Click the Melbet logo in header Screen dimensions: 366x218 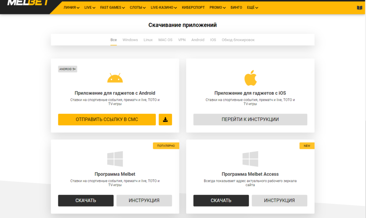[28, 3]
